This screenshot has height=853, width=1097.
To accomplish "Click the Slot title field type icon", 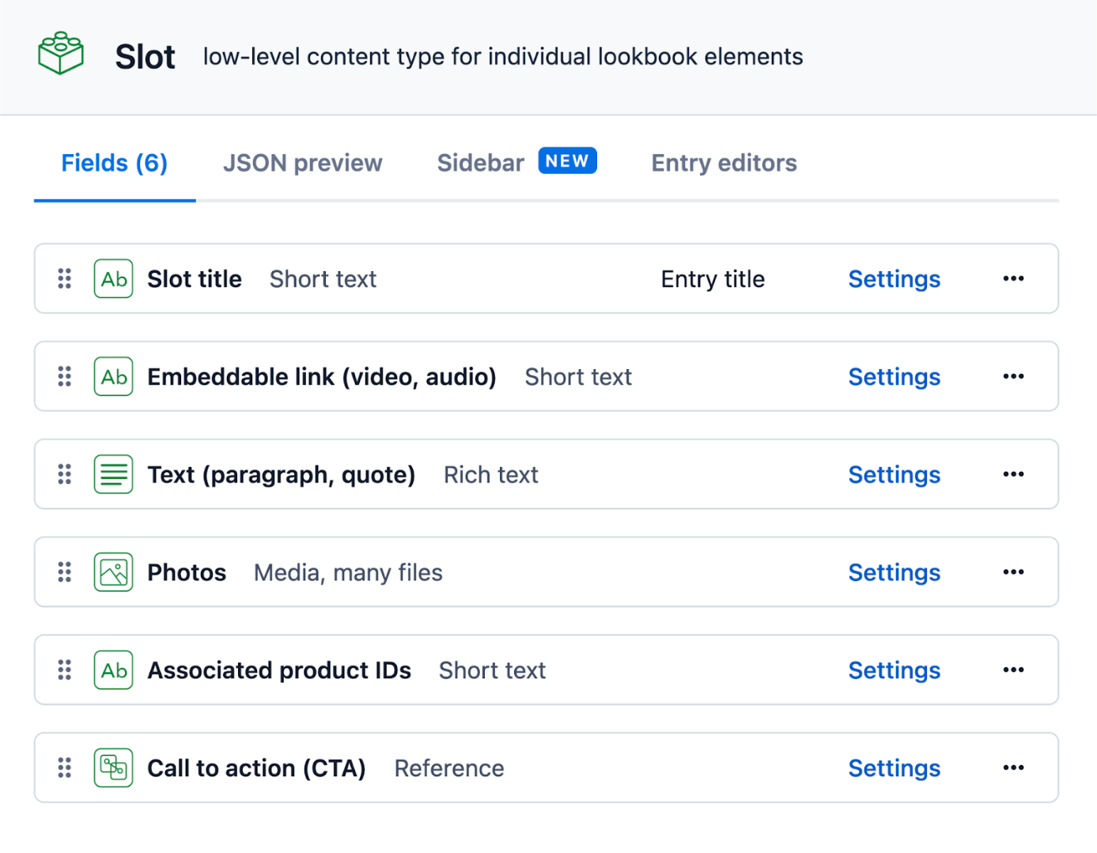I will pyautogui.click(x=113, y=279).
